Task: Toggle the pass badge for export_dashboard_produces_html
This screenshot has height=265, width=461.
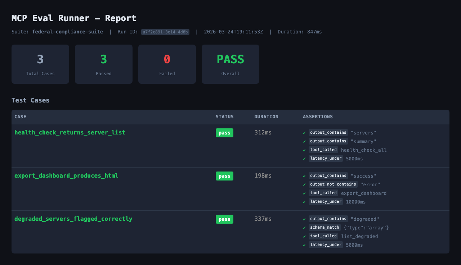Action: tap(224, 176)
